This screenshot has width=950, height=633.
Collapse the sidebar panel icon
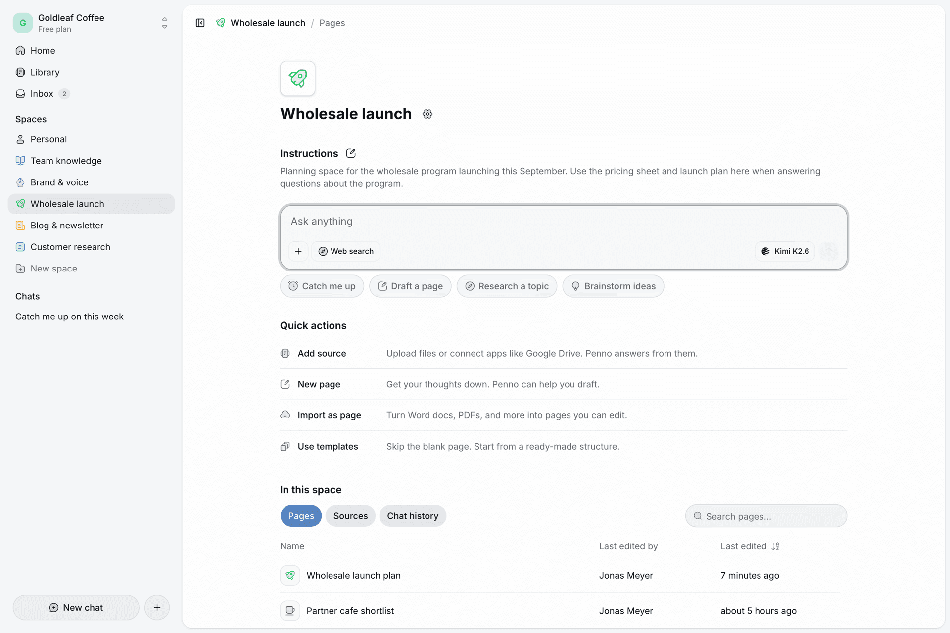point(200,23)
